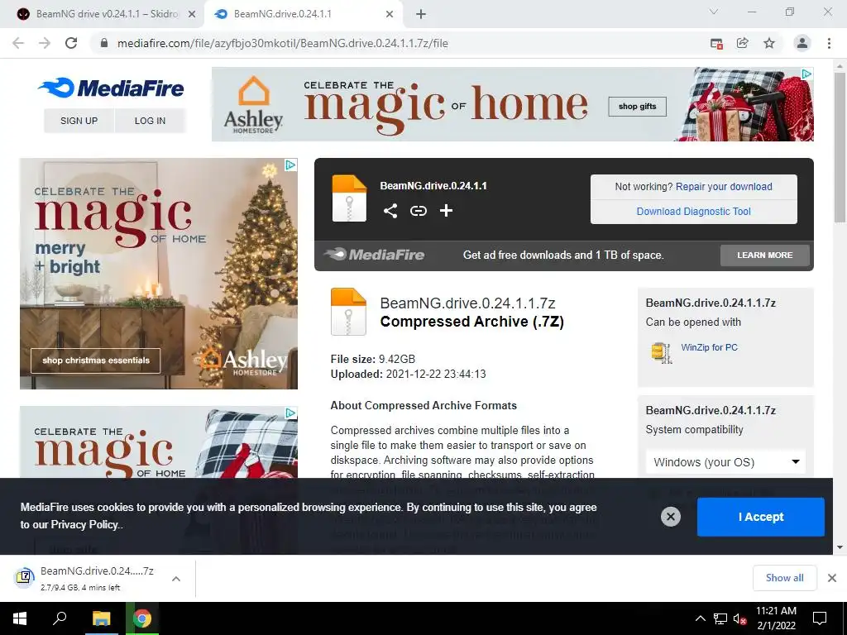Click the 'Compressed Archive (.7Z)' heading

tap(472, 322)
